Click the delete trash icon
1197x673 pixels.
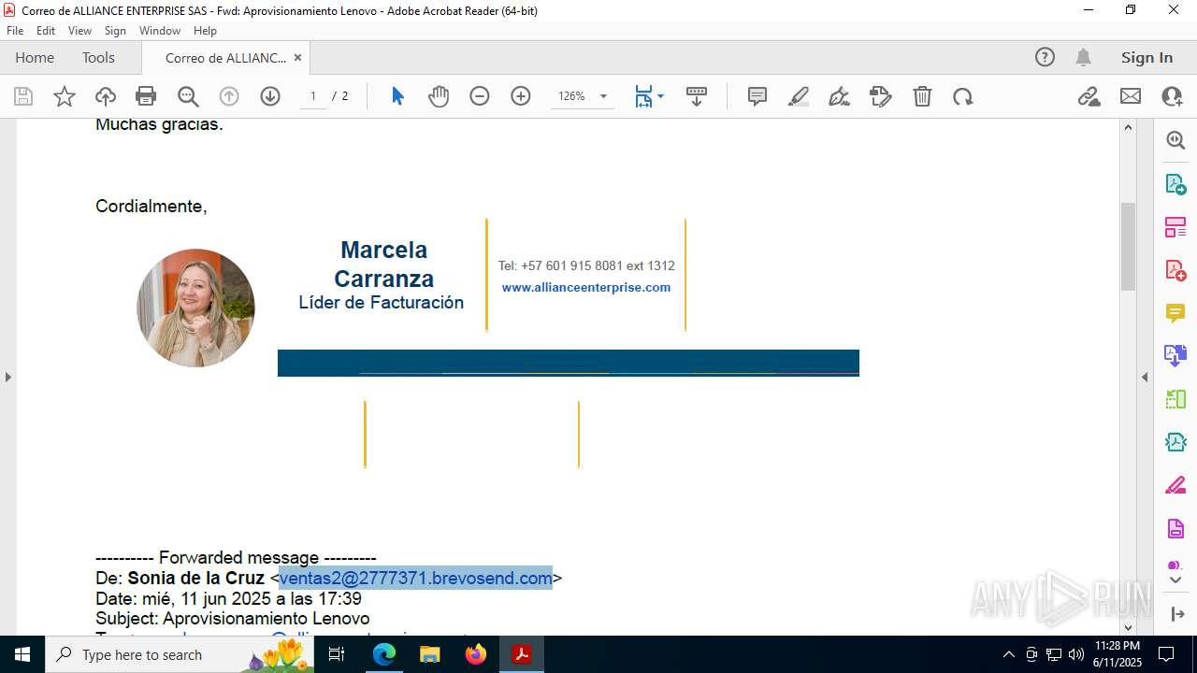[922, 96]
